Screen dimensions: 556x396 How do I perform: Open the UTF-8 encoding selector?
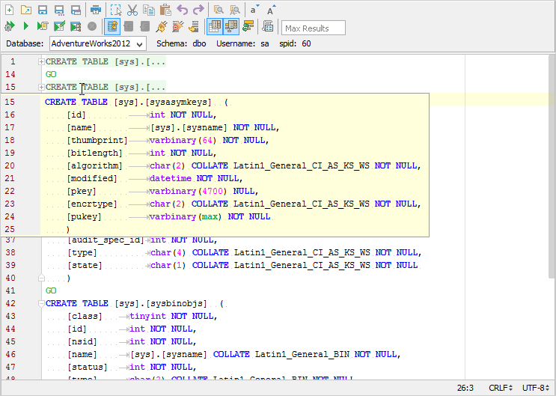pos(536,388)
